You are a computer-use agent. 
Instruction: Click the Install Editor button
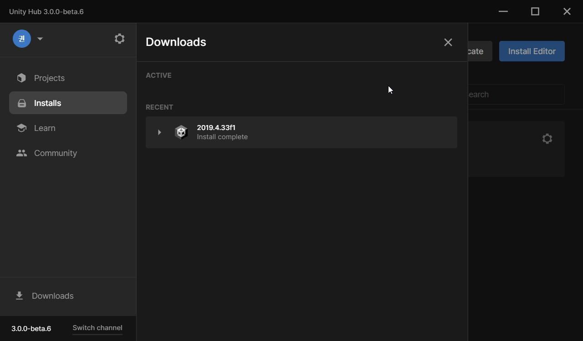(x=532, y=51)
